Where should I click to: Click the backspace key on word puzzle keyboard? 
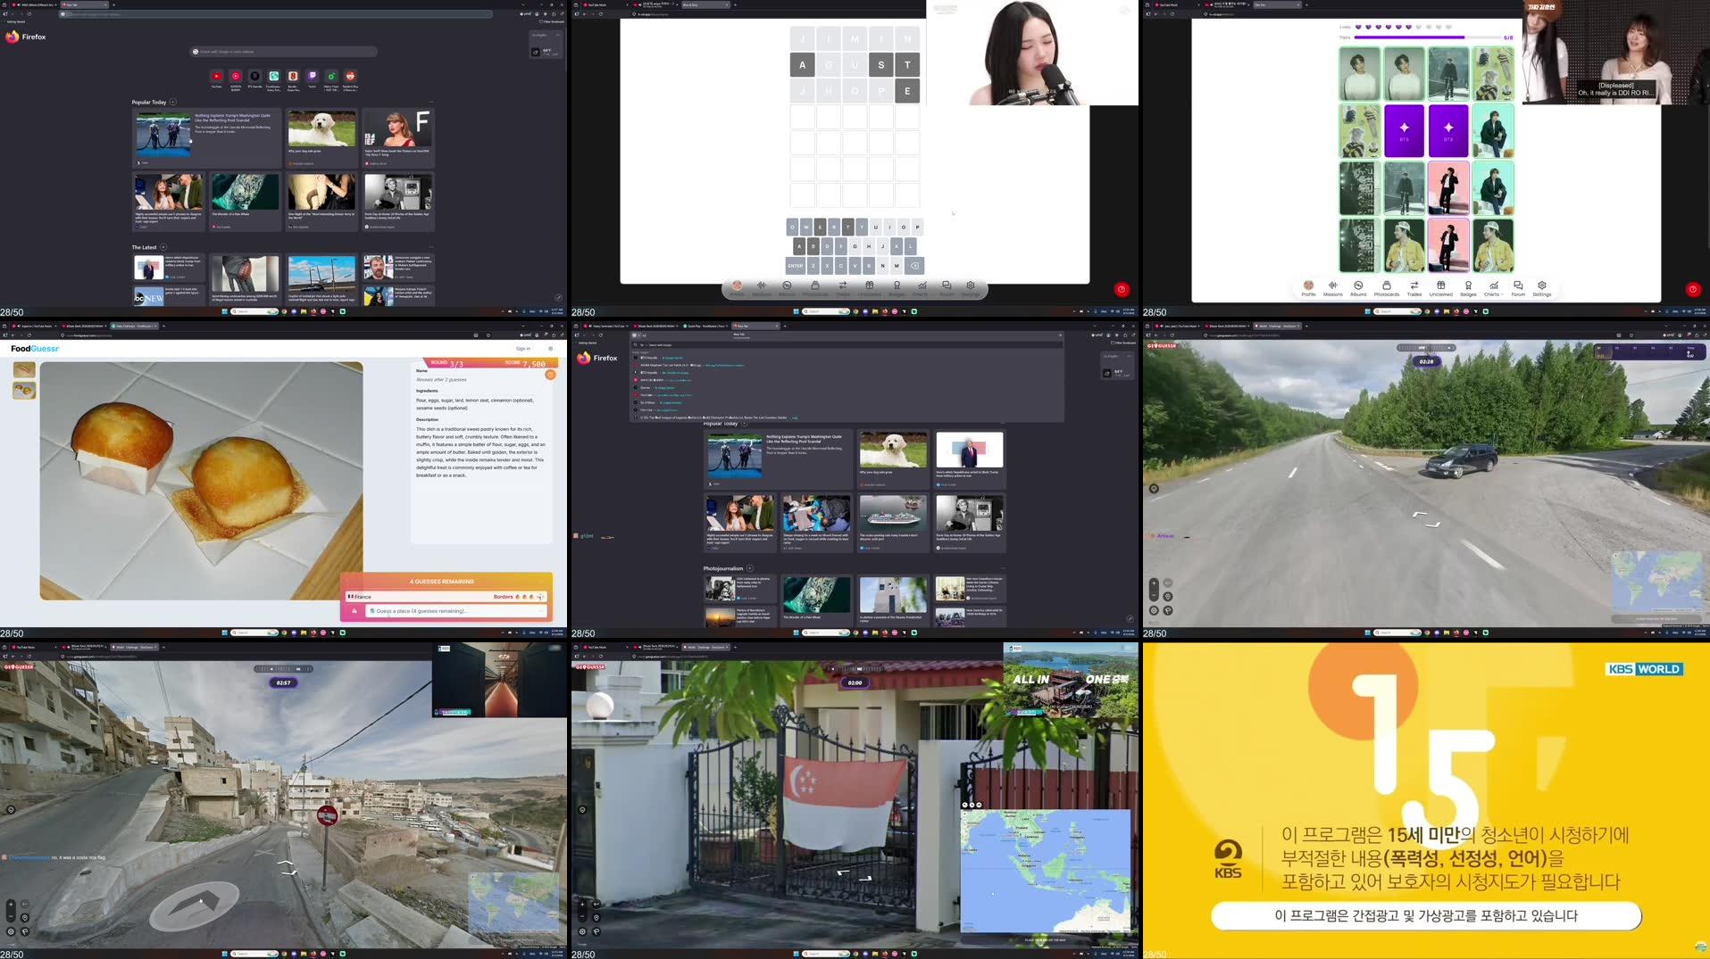913,266
